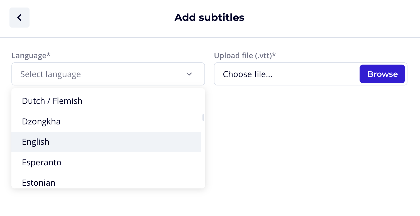
Task: Click the Language* field label
Action: (31, 55)
